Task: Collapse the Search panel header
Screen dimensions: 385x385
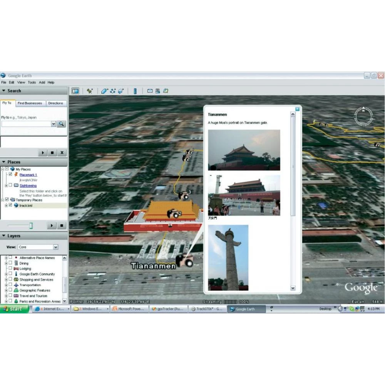Action: (x=4, y=91)
